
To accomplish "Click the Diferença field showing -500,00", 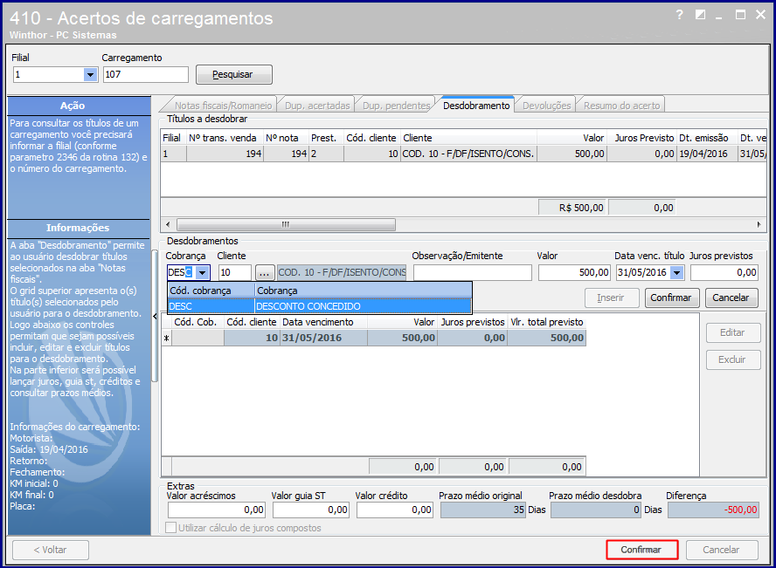I will [x=713, y=510].
